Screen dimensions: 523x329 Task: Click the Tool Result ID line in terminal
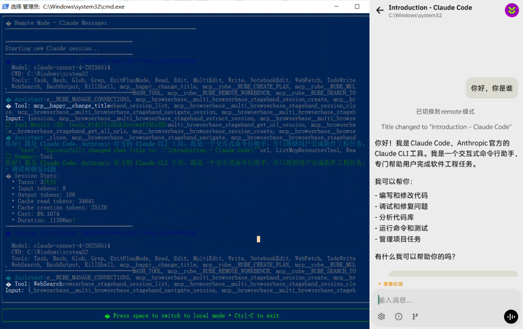coord(86,125)
